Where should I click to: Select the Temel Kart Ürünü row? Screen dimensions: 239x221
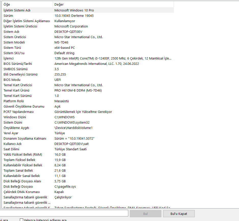(x=88, y=90)
